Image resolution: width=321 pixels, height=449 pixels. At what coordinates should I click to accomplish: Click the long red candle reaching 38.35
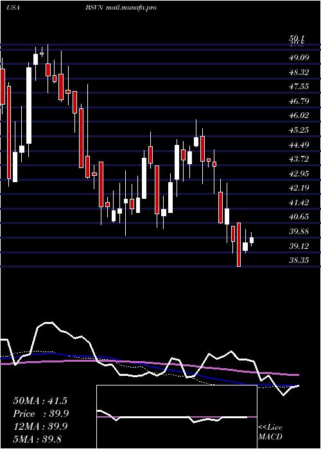click(x=238, y=244)
